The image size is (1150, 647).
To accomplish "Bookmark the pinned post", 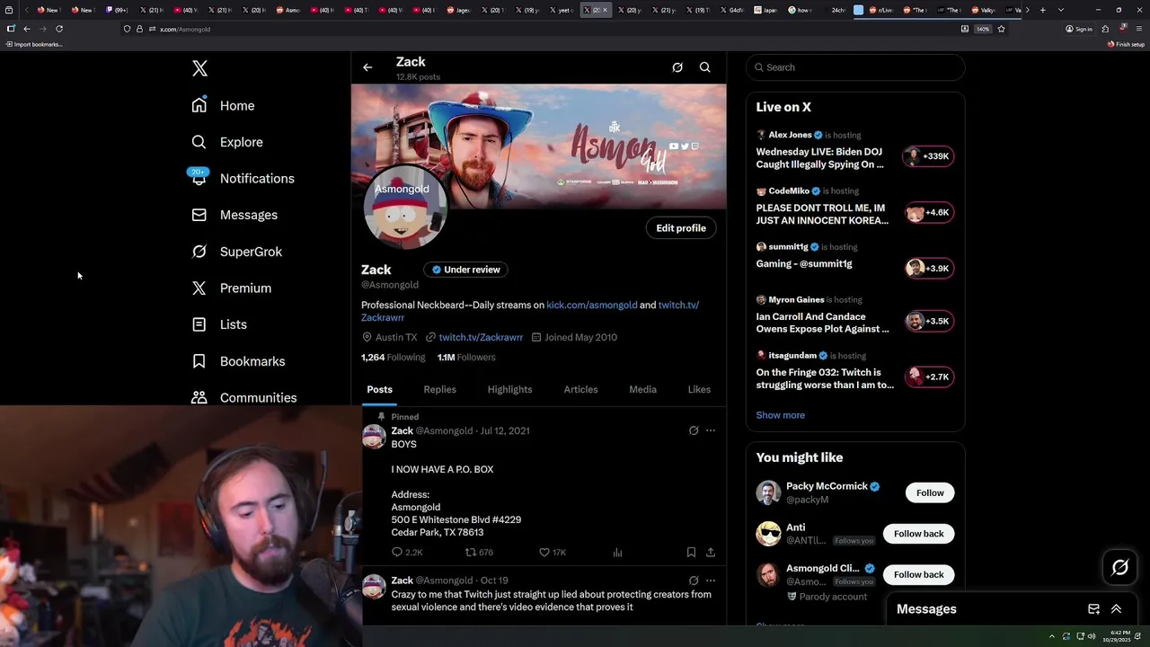I will pyautogui.click(x=691, y=553).
